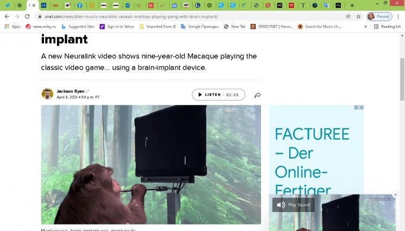The image size is (405, 231).
Task: Close the floating mini video player
Action: (x=395, y=195)
